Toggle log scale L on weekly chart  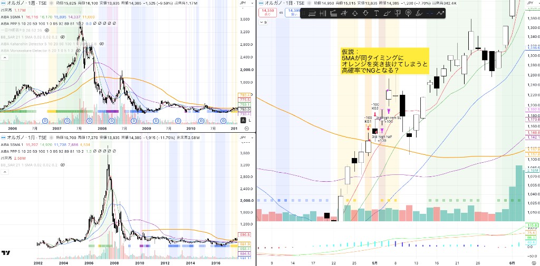coord(249,120)
